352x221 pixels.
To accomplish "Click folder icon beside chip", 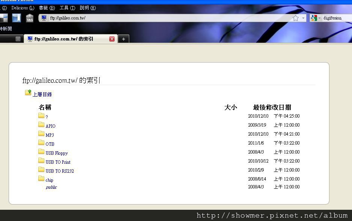I will 41,178.
